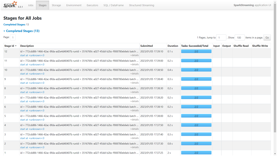Open the Structured Streaming tab
This screenshot has height=156, width=277.
point(141,5)
